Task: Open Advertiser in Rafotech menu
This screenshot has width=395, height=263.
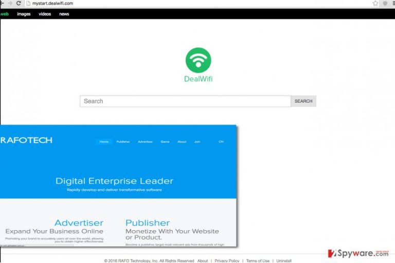Action: click(x=145, y=142)
